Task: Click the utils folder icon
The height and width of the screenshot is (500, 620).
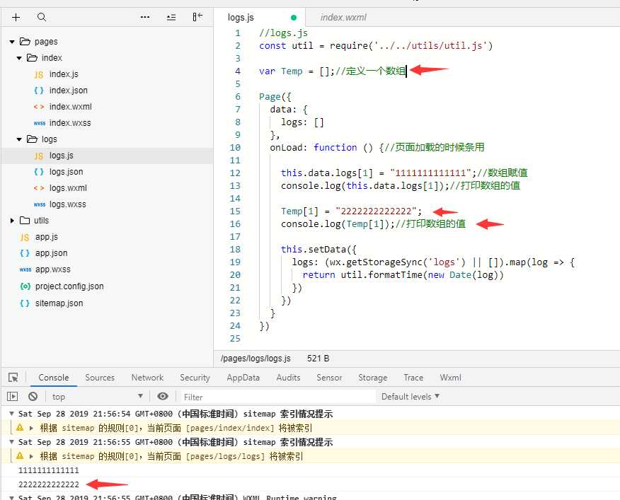Action: pos(25,221)
